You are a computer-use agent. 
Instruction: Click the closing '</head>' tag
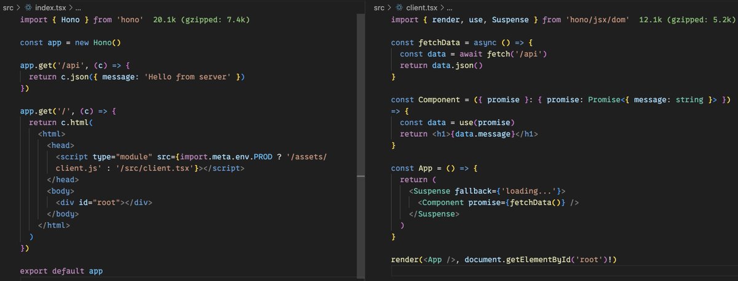[63, 180]
